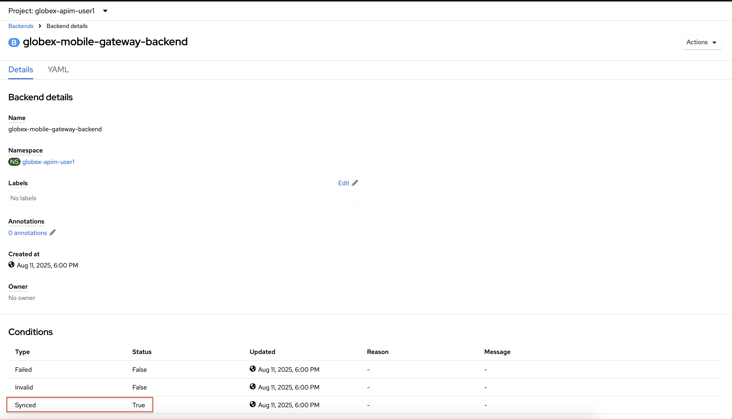The image size is (732, 419).
Task: Click the Conditions section heading
Action: pos(31,332)
